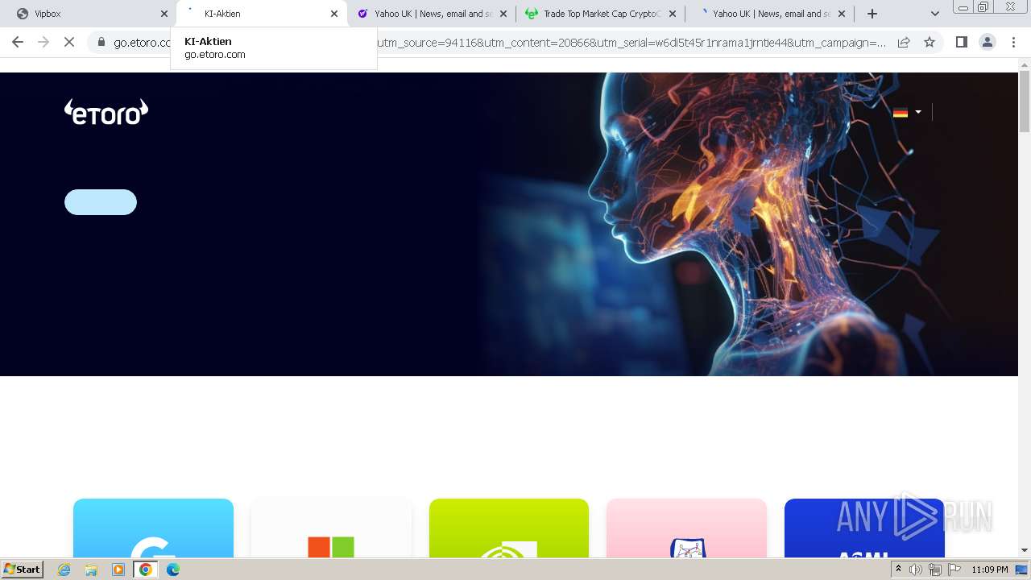
Task: Bookmark this page with the star
Action: [x=930, y=42]
